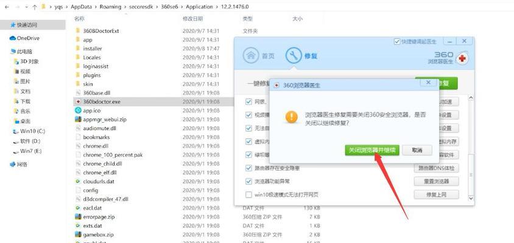Viewport: 514px width, 243px height.
Task: Click the installer folder icon
Action: click(x=78, y=49)
